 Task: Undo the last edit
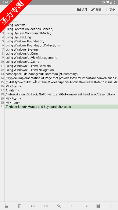[33, 206]
